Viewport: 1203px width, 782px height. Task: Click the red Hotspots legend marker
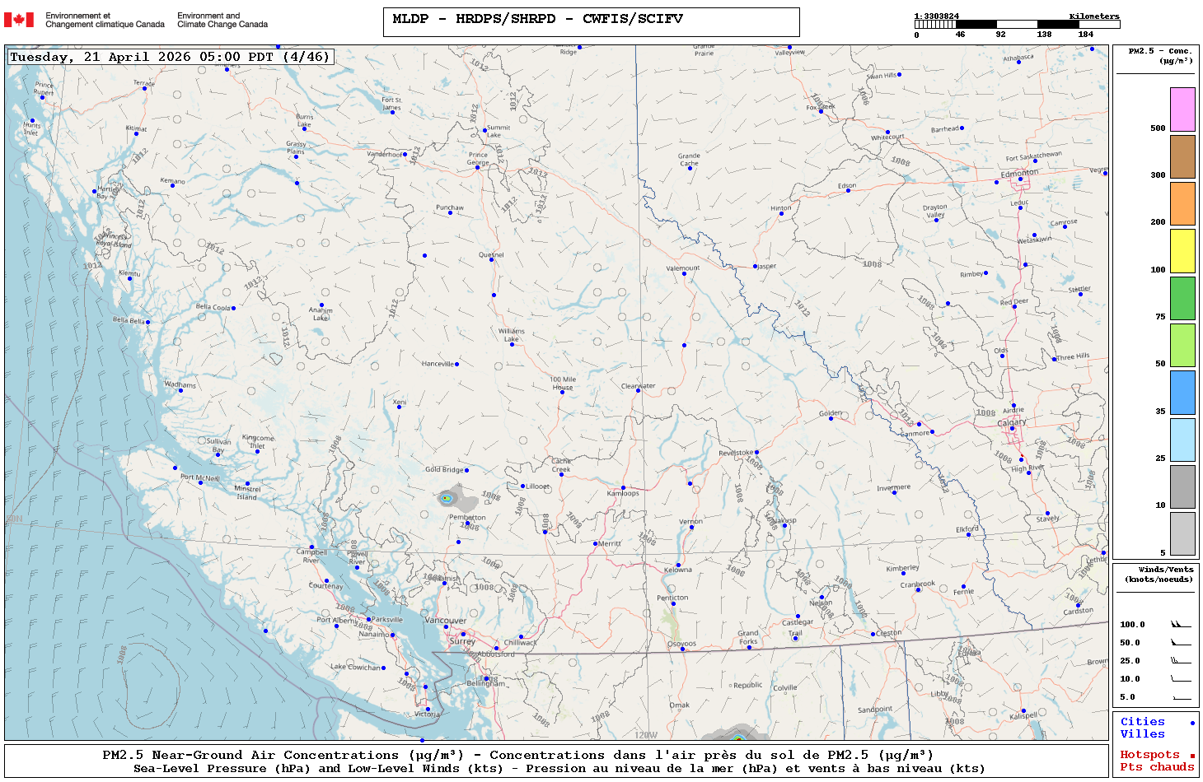coord(1192,756)
